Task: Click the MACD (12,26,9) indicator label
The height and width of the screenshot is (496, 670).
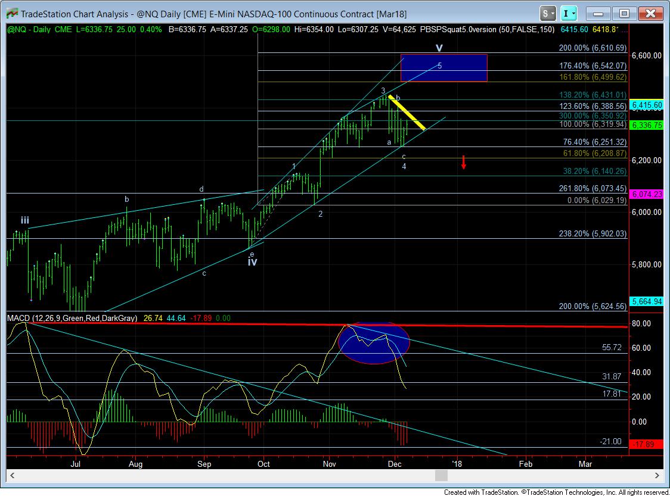Action: pos(72,319)
